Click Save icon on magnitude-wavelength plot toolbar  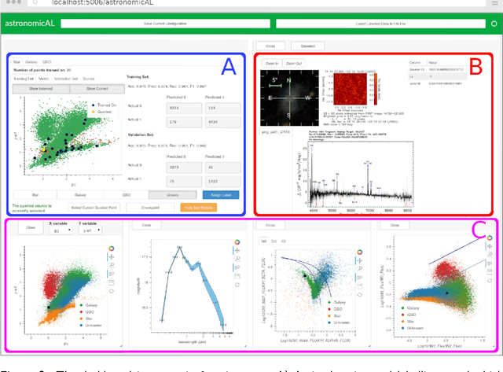pyautogui.click(x=237, y=276)
